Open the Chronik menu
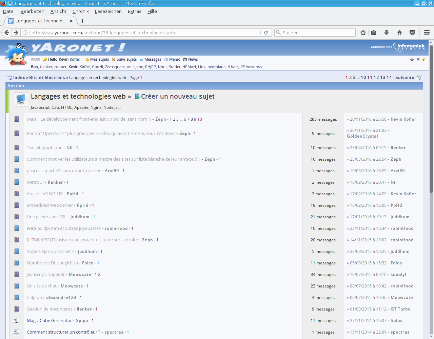Screen dimensions: 434x339 point(80,11)
